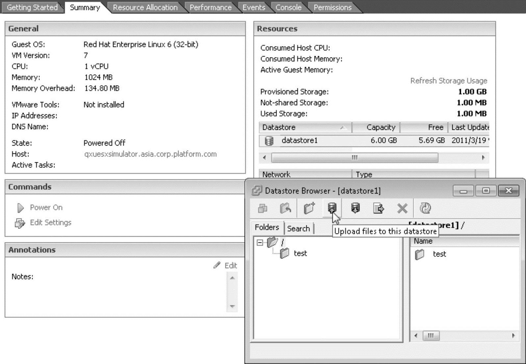The image size is (526, 364).
Task: Click the Refresh Storage Usage link
Action: pos(449,81)
